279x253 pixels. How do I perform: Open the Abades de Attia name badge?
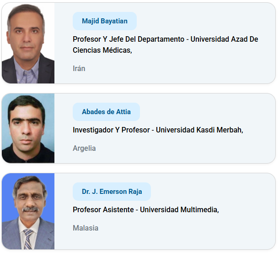click(x=106, y=112)
